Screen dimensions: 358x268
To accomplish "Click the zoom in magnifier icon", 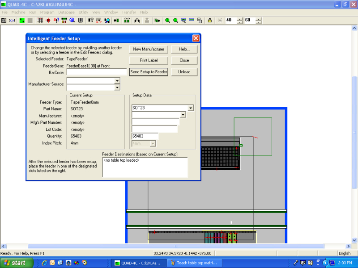I will point(167,21).
